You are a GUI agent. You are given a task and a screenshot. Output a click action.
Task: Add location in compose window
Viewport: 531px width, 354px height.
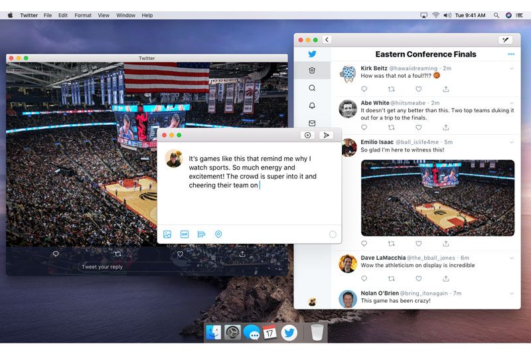218,234
